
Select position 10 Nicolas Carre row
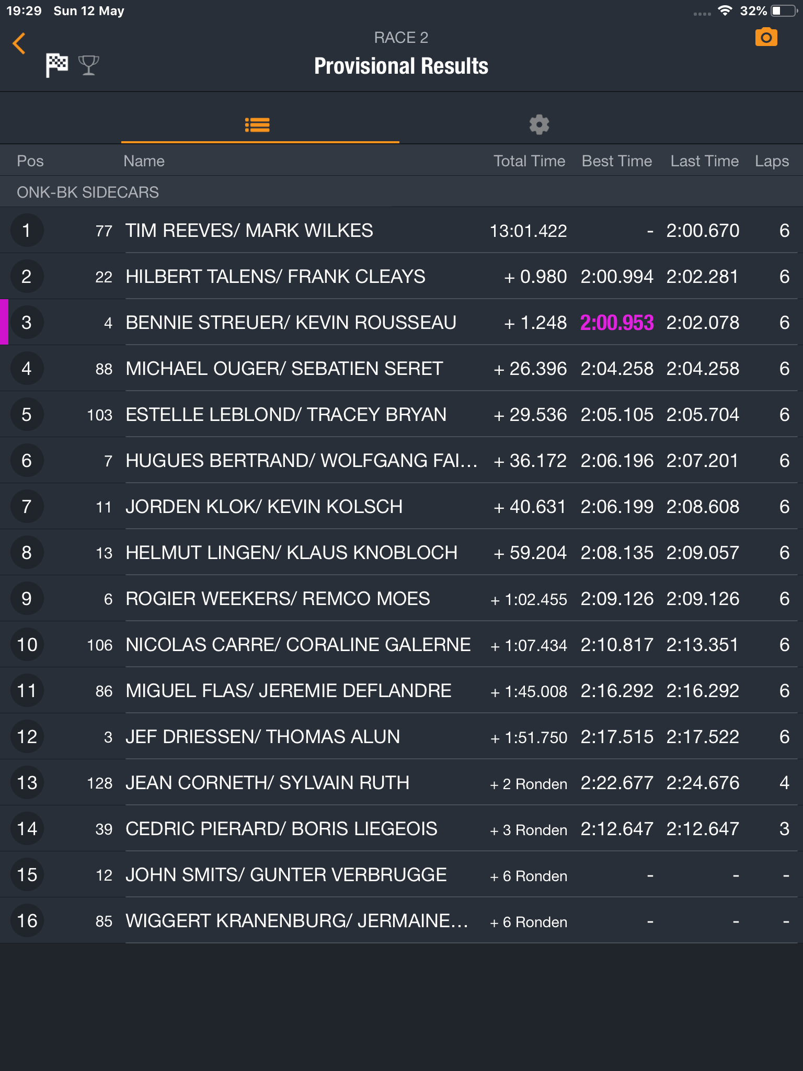pos(401,645)
